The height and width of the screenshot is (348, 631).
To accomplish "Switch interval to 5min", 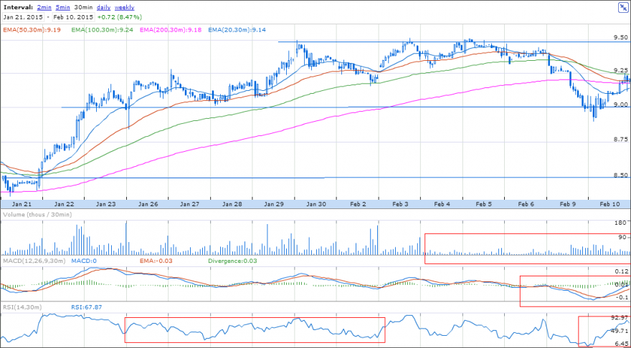I will point(62,8).
